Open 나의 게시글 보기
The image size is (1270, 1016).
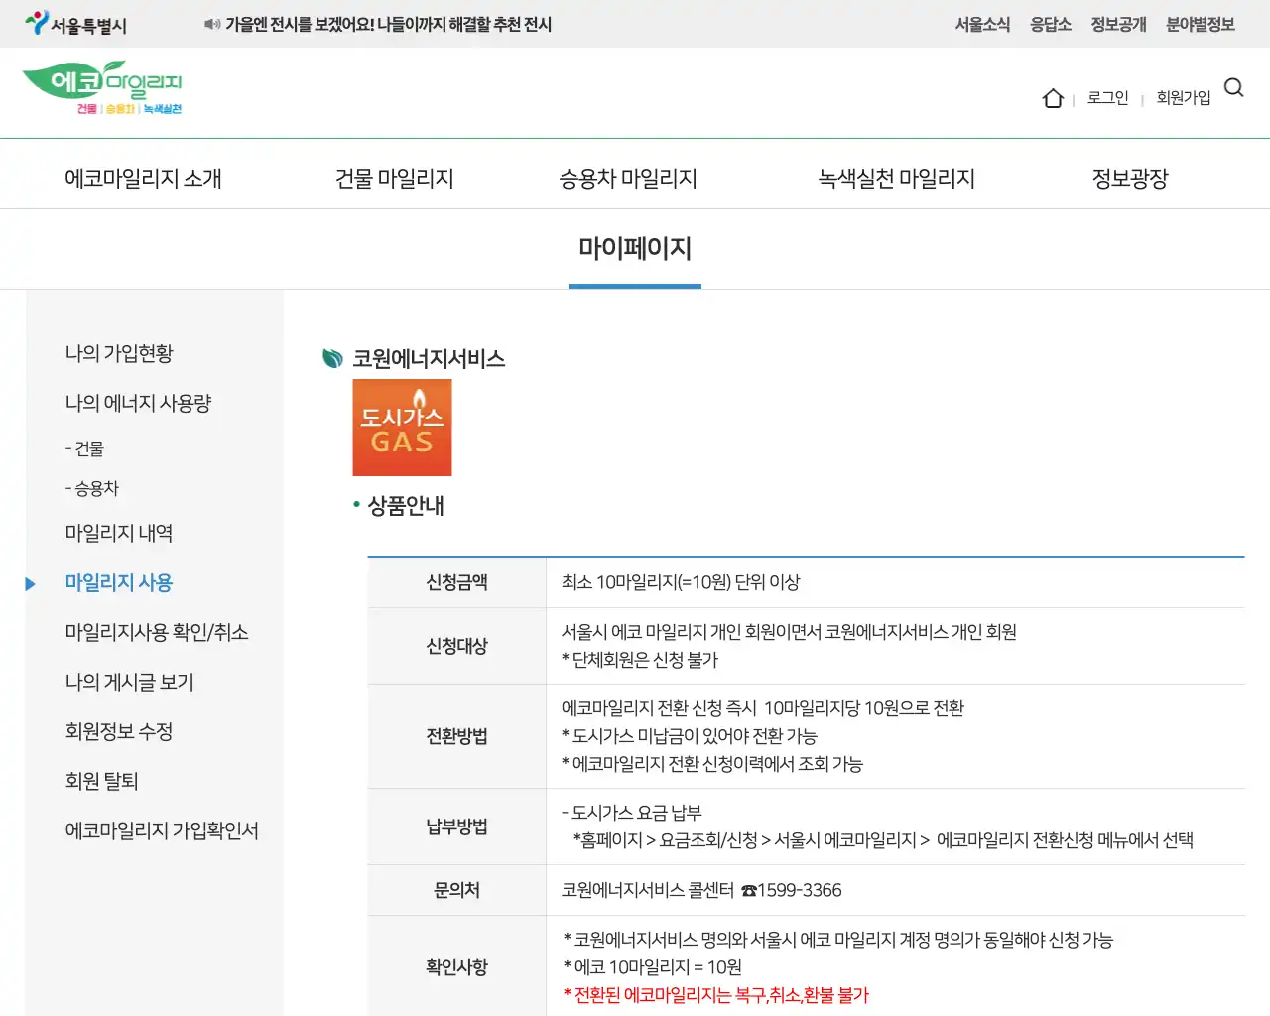tap(129, 682)
